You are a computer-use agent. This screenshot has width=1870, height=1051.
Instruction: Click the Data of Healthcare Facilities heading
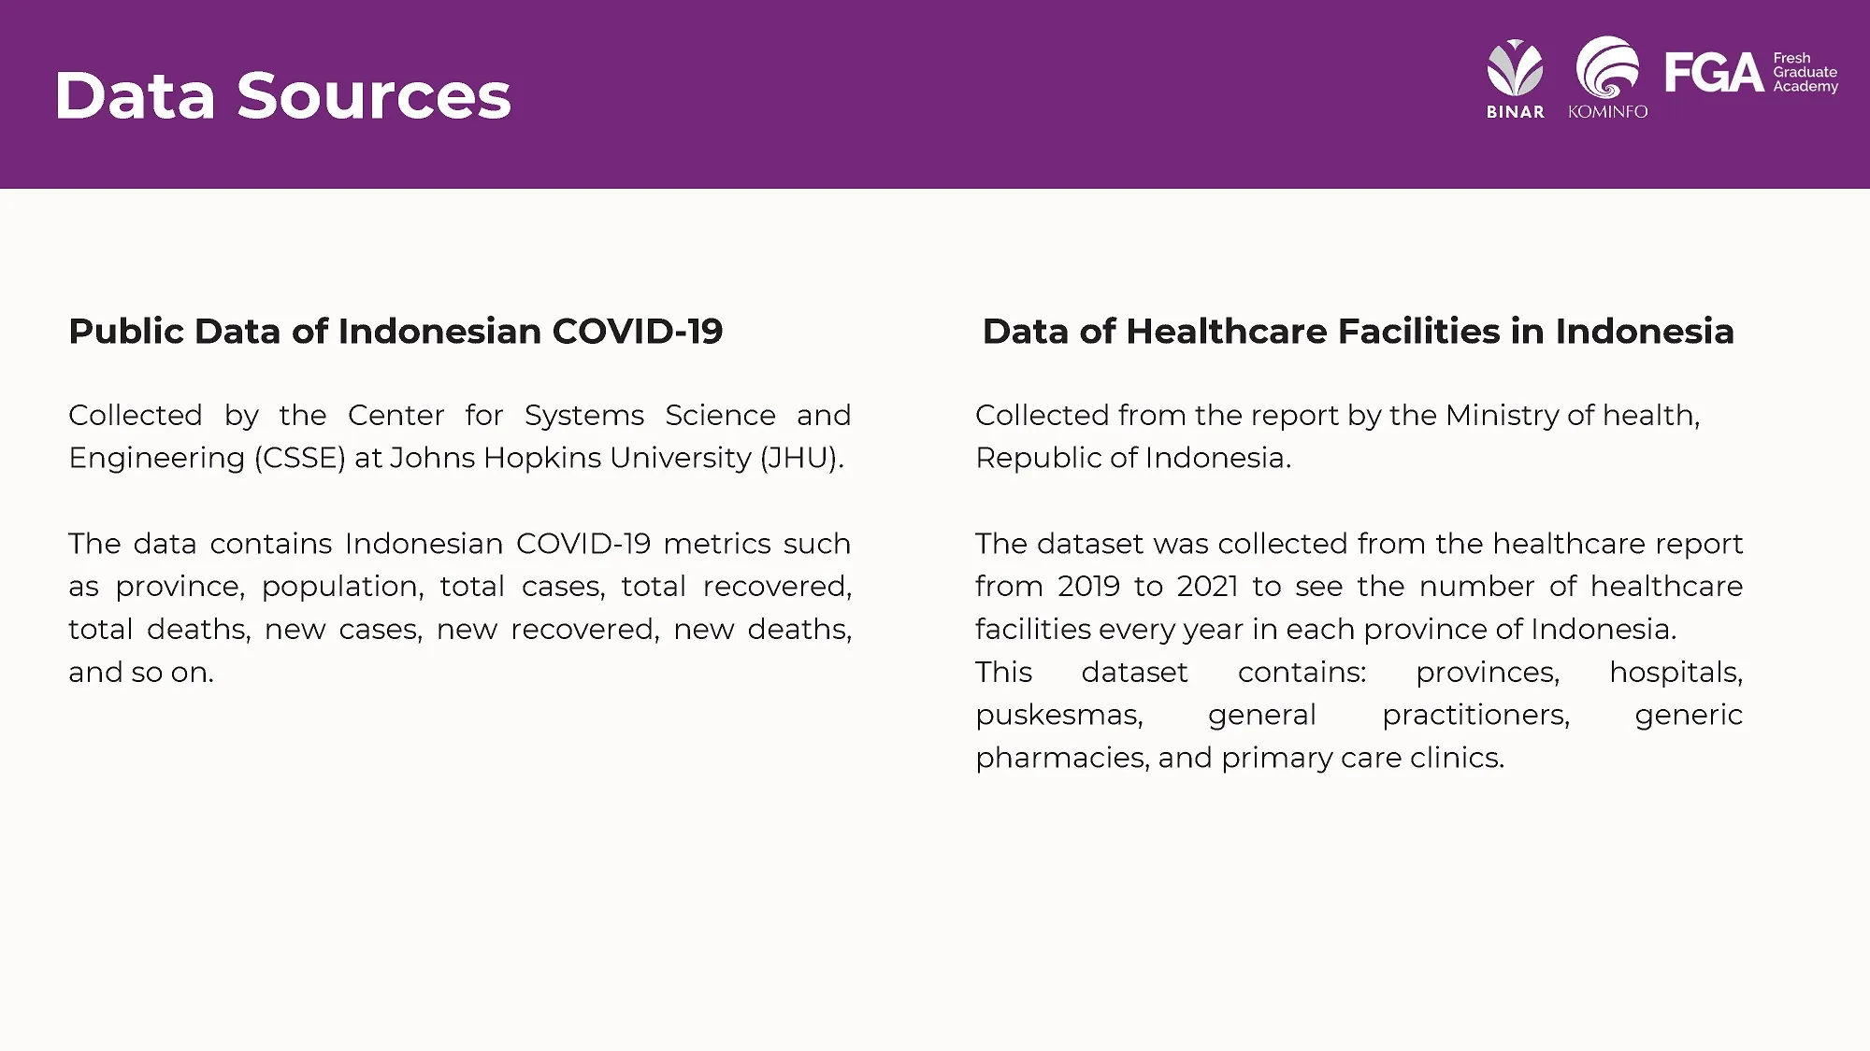[1358, 331]
